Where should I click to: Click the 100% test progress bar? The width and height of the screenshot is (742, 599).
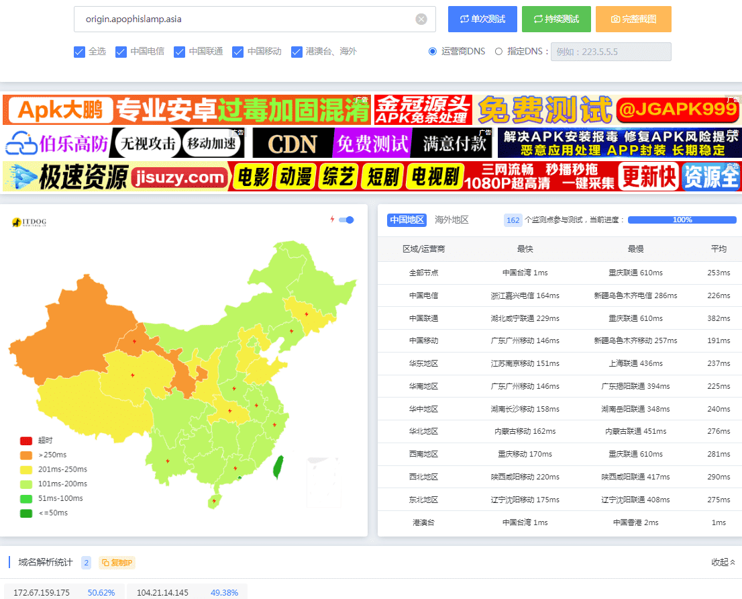(682, 220)
